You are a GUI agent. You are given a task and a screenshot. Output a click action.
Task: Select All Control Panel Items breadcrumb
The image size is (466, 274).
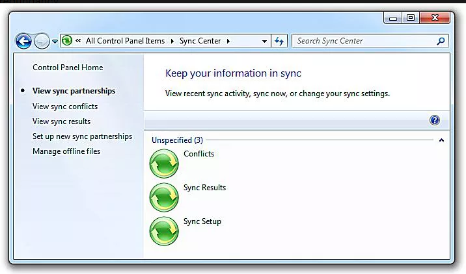[125, 41]
